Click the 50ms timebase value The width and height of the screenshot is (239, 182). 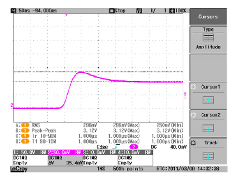(24, 11)
